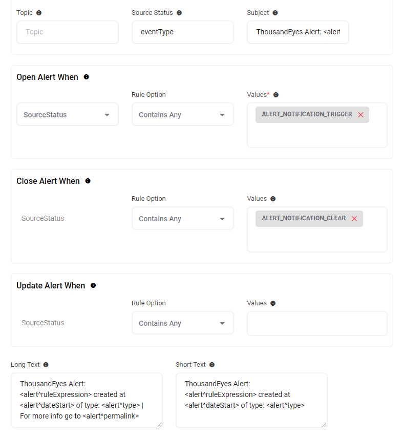Click the info icon next to Topic

pos(39,13)
